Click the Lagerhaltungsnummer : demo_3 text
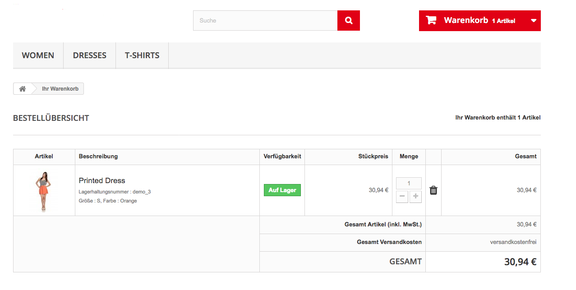The width and height of the screenshot is (576, 290). (x=115, y=192)
